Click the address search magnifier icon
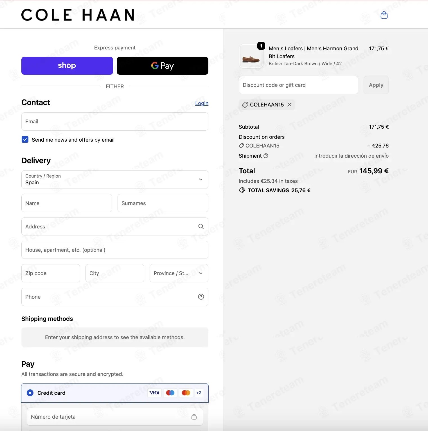Screen dimensions: 428x431 (201, 226)
